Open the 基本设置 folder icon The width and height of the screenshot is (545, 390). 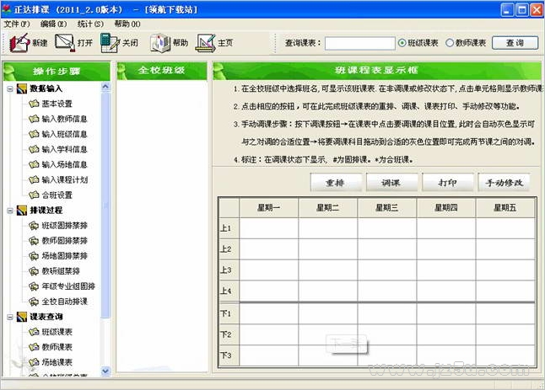pyautogui.click(x=34, y=104)
